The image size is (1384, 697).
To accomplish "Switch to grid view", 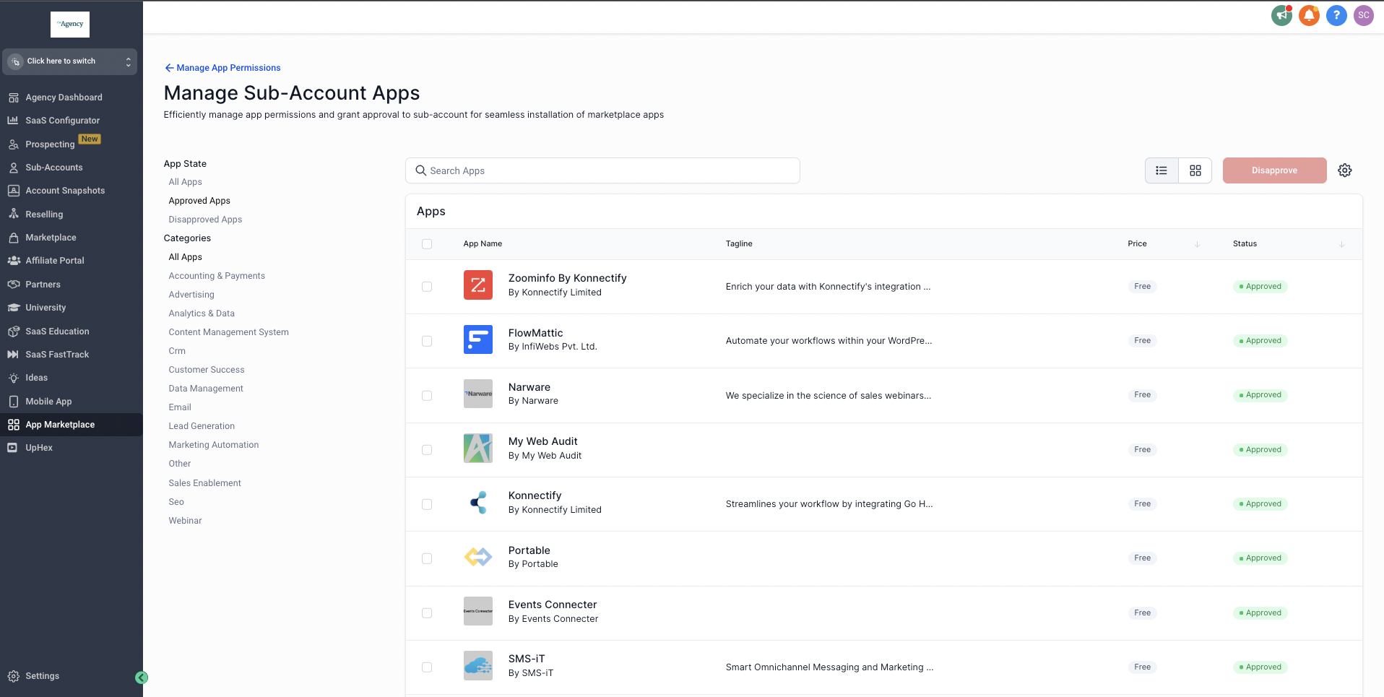I will 1195,170.
